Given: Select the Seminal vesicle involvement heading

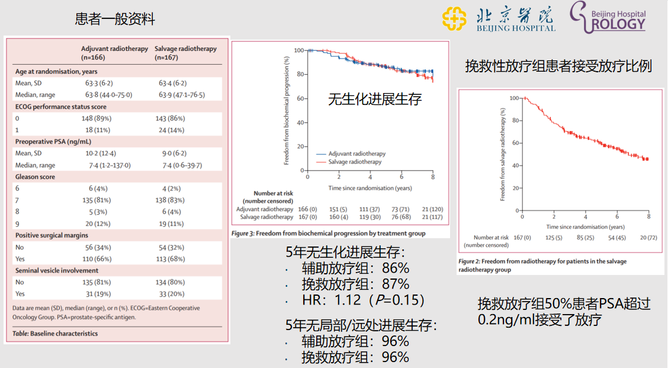Looking at the screenshot, I should pos(57,270).
